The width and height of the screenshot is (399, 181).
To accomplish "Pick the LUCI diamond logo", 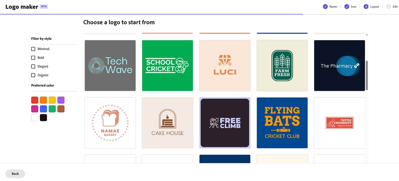I will 225,65.
